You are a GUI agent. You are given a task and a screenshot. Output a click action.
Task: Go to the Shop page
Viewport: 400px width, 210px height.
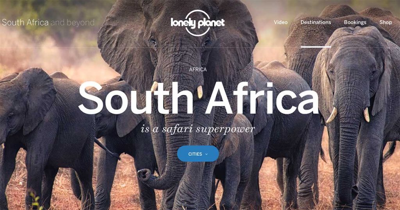386,22
